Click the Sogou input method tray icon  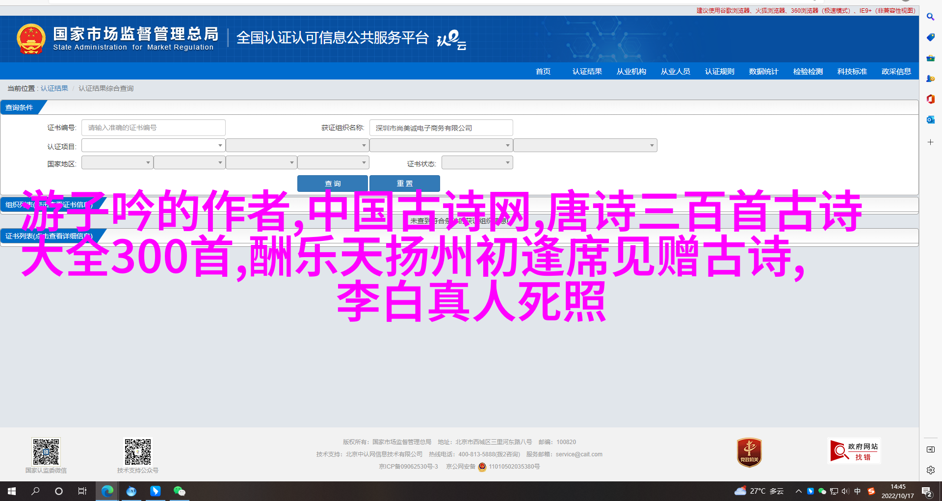pyautogui.click(x=871, y=491)
